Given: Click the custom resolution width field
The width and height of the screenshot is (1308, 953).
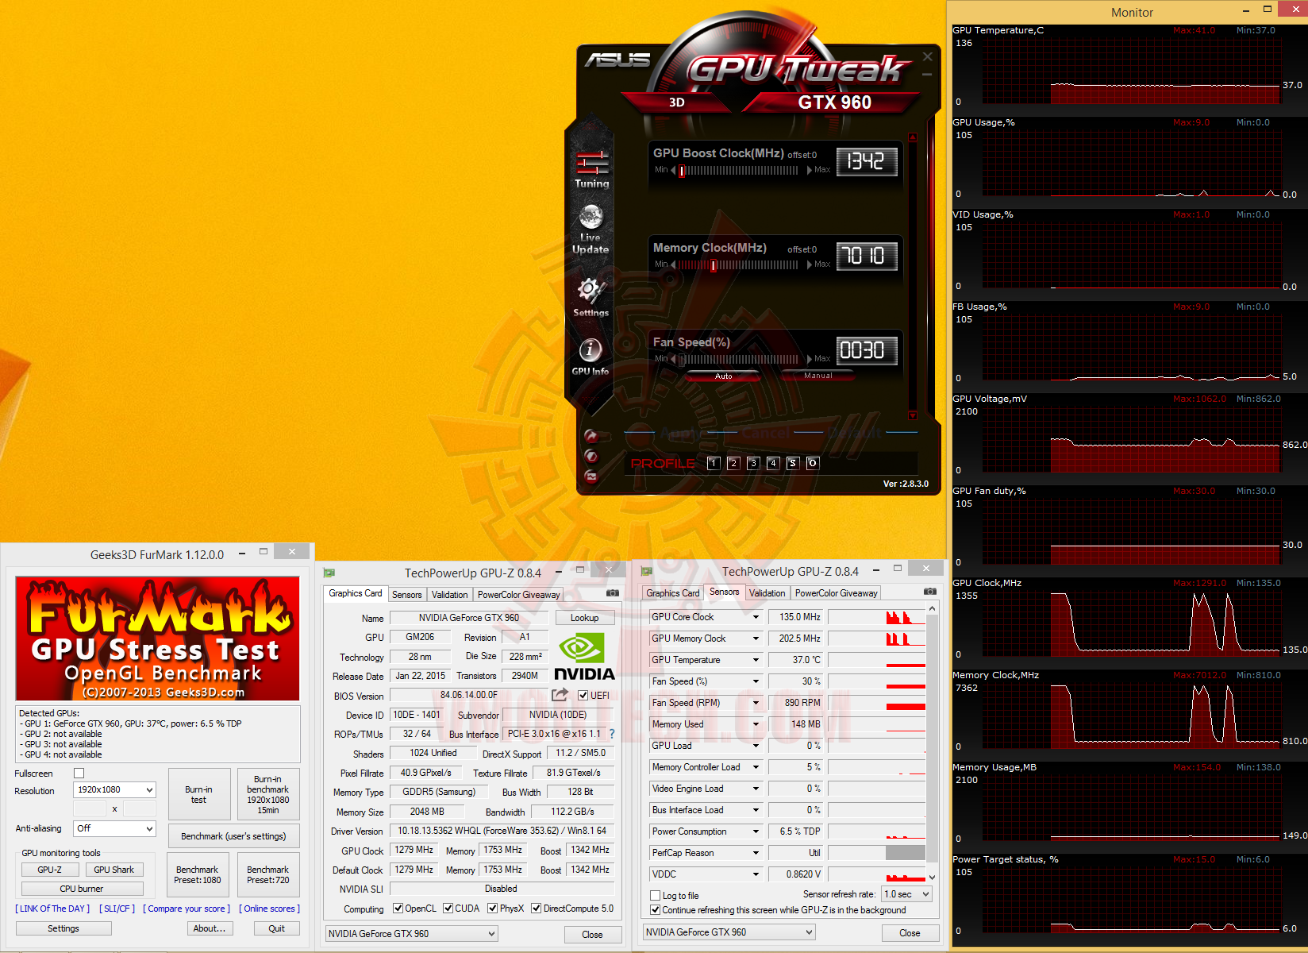Looking at the screenshot, I should click(x=90, y=808).
